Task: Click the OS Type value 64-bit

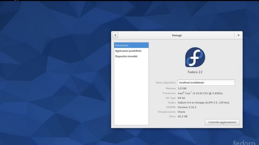Action: pyautogui.click(x=182, y=98)
